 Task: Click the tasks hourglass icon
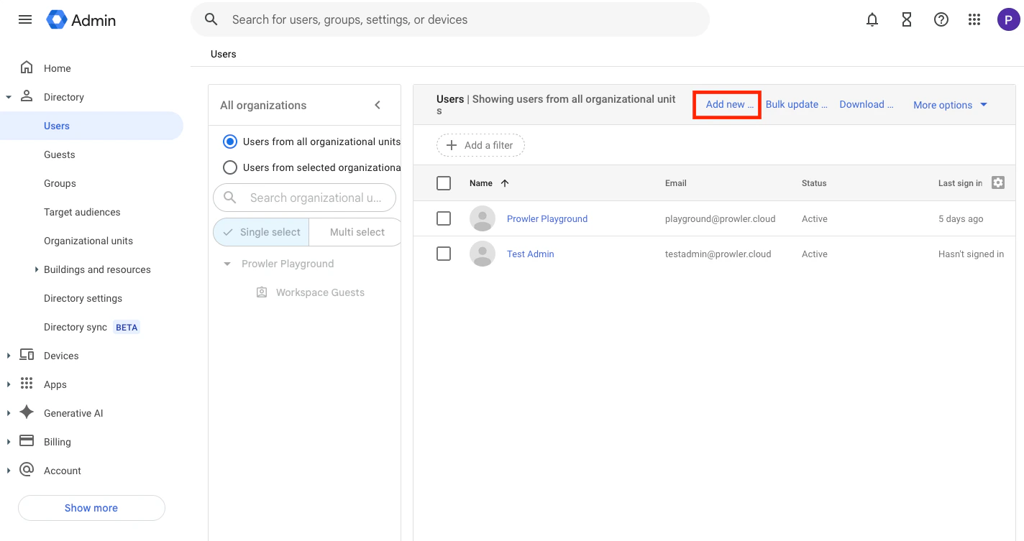pyautogui.click(x=906, y=19)
